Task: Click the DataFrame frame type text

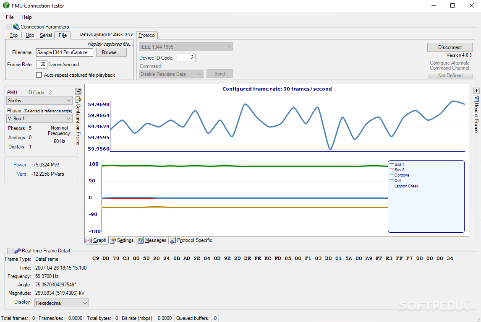Action: pos(47,259)
